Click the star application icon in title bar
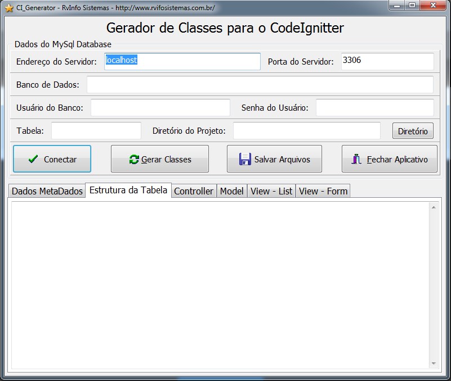 click(x=8, y=8)
